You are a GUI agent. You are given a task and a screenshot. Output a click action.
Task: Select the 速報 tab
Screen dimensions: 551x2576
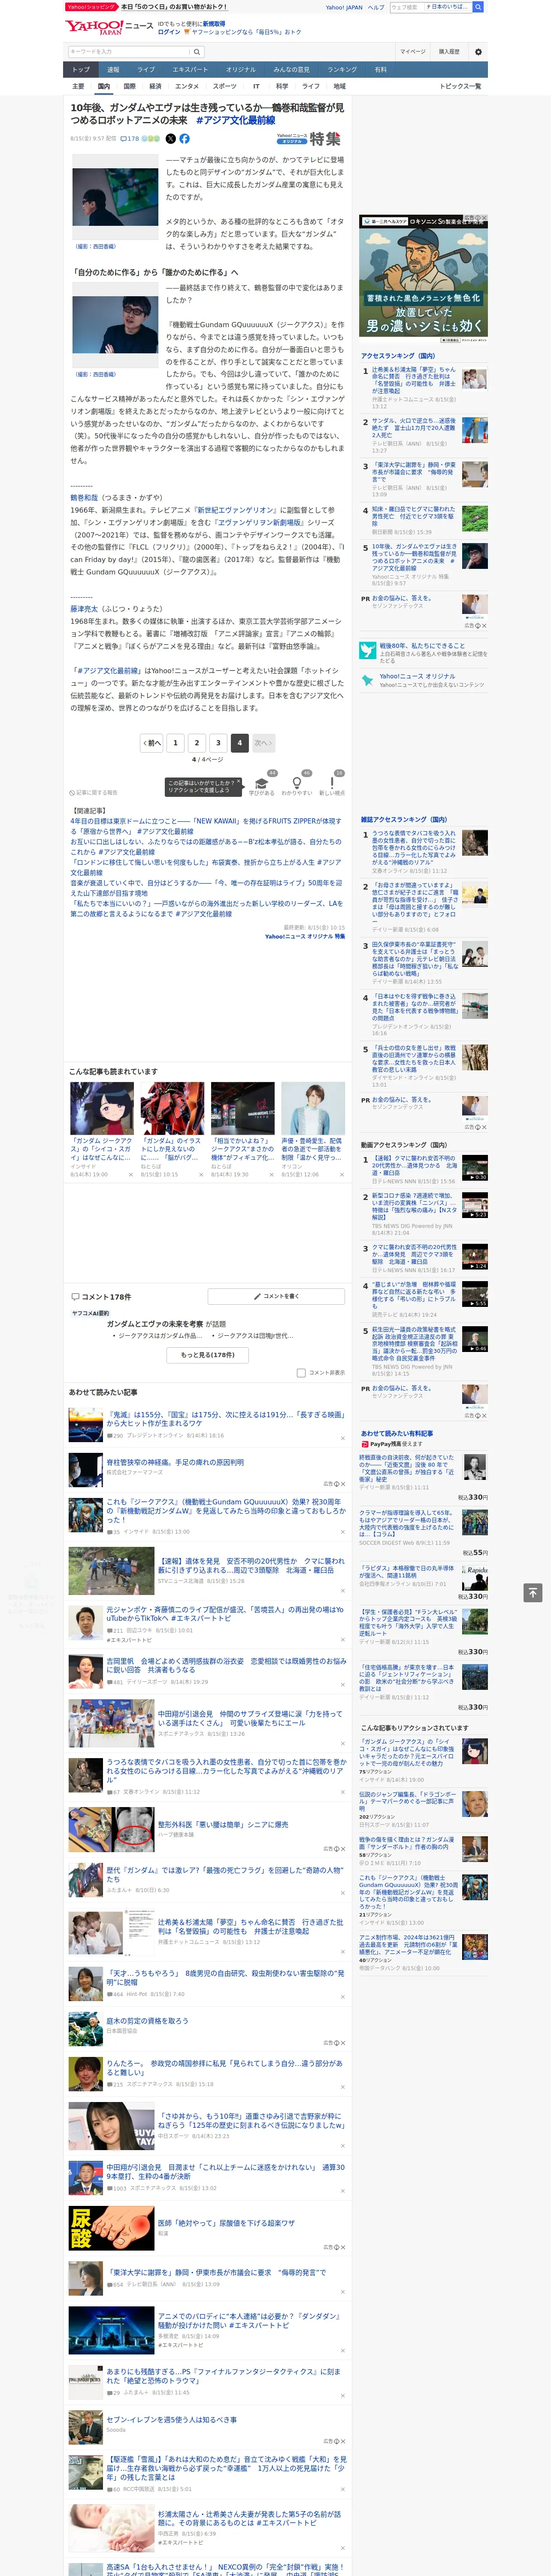coord(113,69)
